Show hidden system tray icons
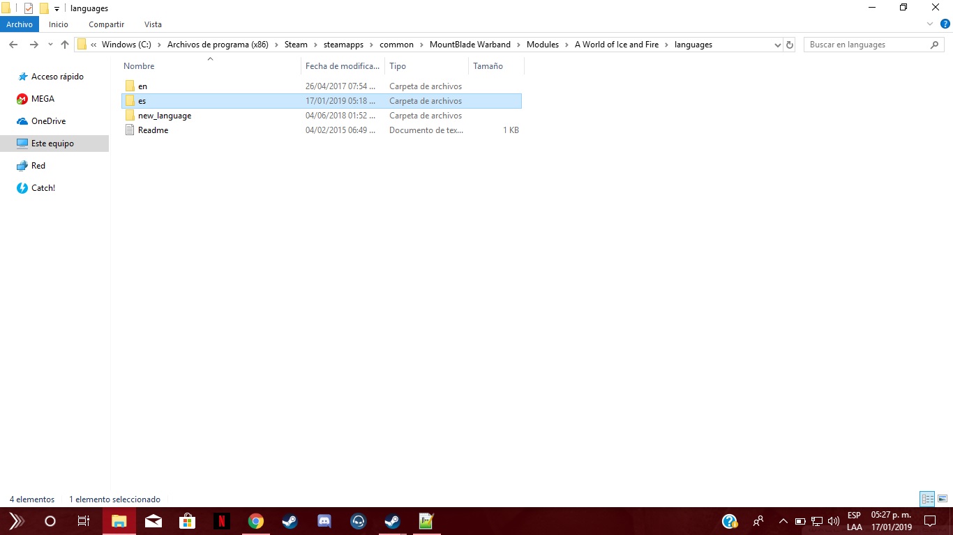953x535 pixels. (x=783, y=521)
